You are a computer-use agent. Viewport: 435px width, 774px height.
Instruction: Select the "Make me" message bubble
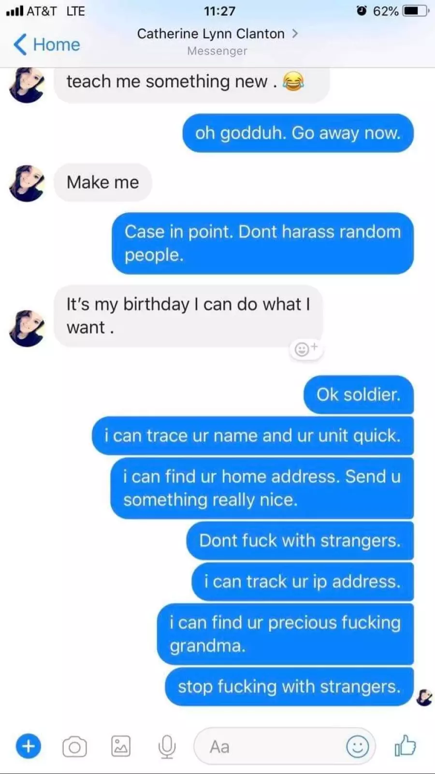tap(103, 182)
